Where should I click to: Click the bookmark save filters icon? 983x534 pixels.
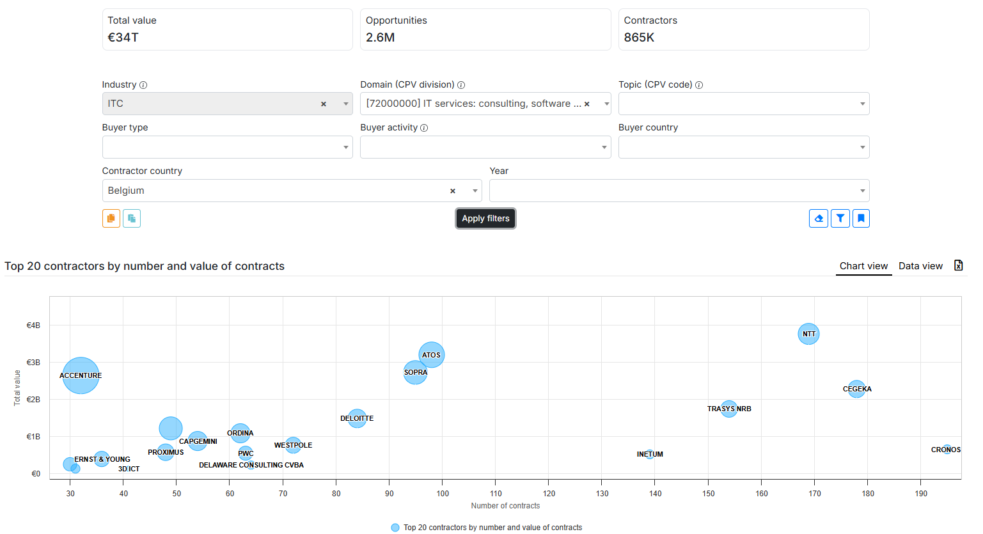(861, 219)
